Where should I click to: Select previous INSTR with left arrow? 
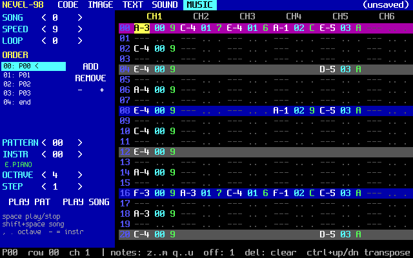click(x=44, y=154)
